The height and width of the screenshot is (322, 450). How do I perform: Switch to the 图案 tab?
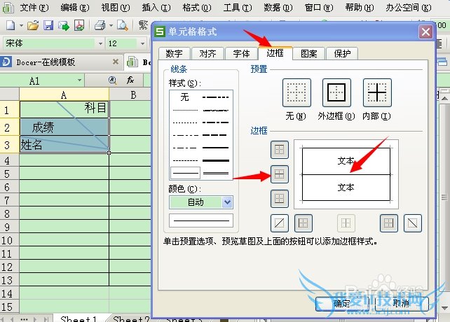click(309, 53)
